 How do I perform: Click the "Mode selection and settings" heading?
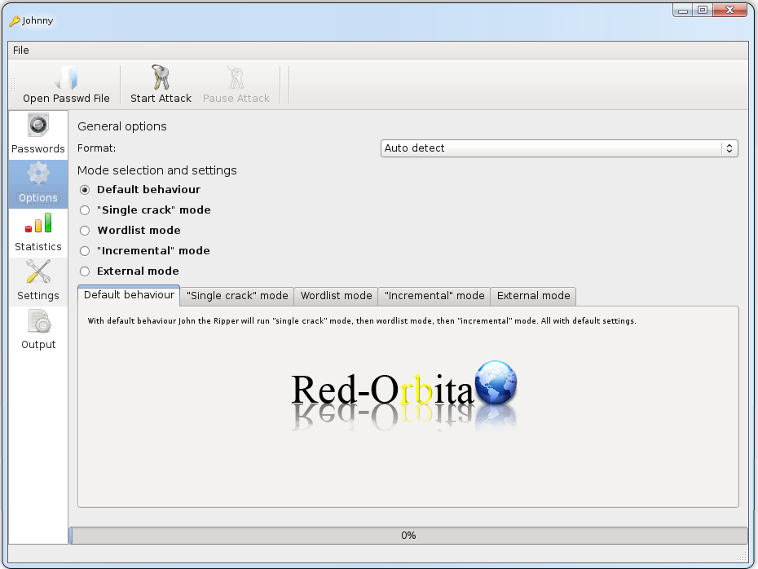(x=157, y=170)
